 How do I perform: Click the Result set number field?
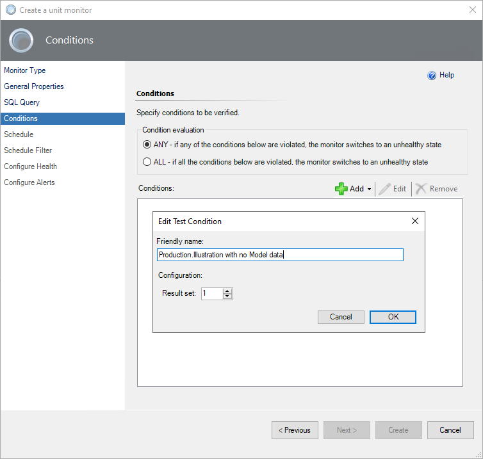(x=212, y=293)
